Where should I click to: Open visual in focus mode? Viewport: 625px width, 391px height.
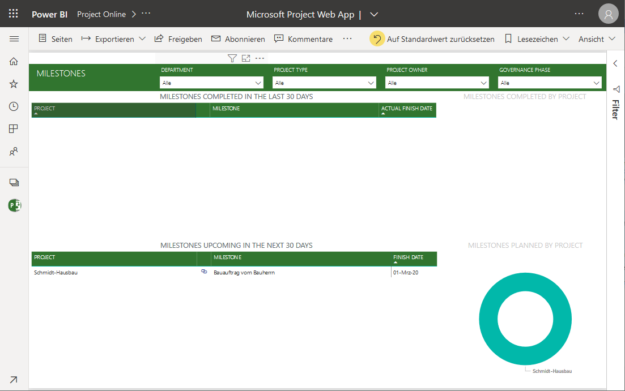point(246,58)
